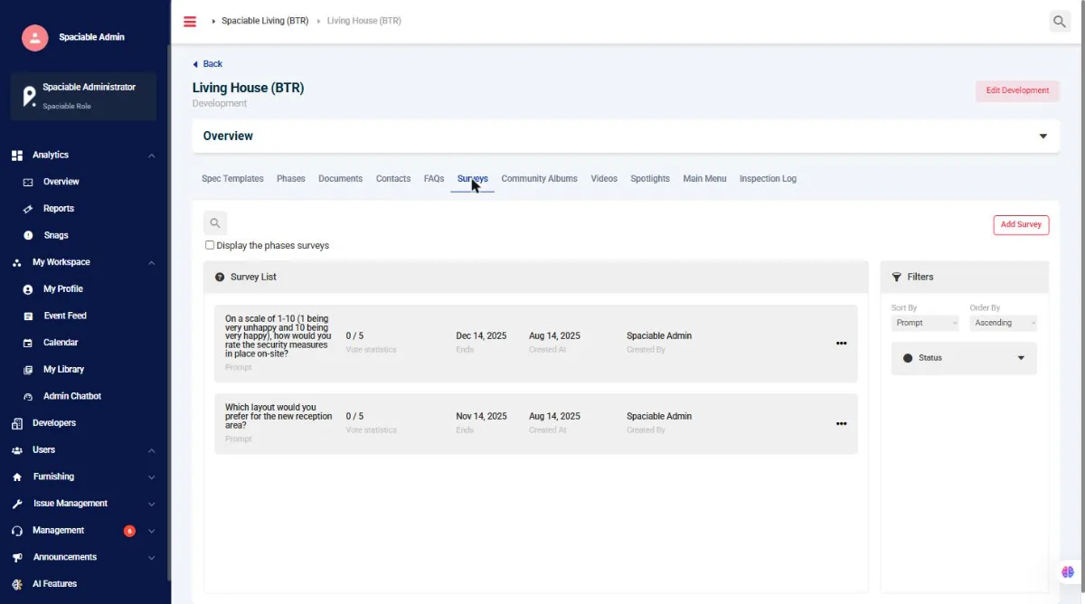Click the Dec 14, 2025 end date
This screenshot has height=604, width=1085.
[x=481, y=336]
